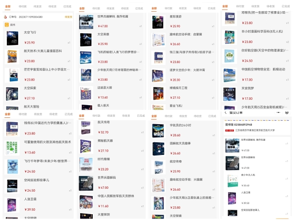
Task: Tap the 待发货 status next to the order number
Action: point(68,17)
